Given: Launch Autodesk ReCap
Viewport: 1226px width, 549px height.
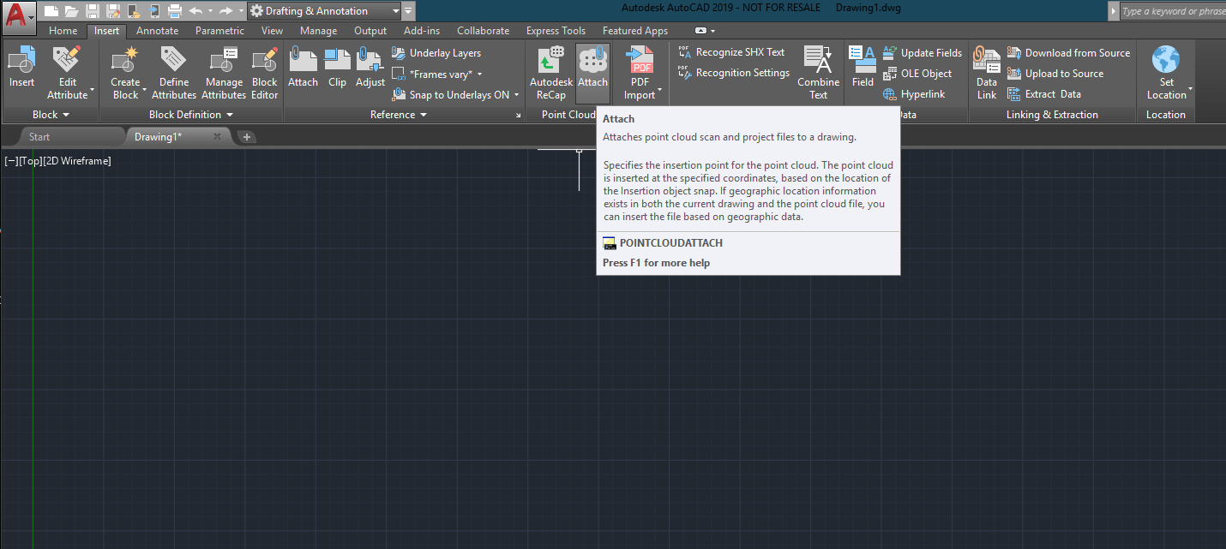Looking at the screenshot, I should click(x=551, y=73).
